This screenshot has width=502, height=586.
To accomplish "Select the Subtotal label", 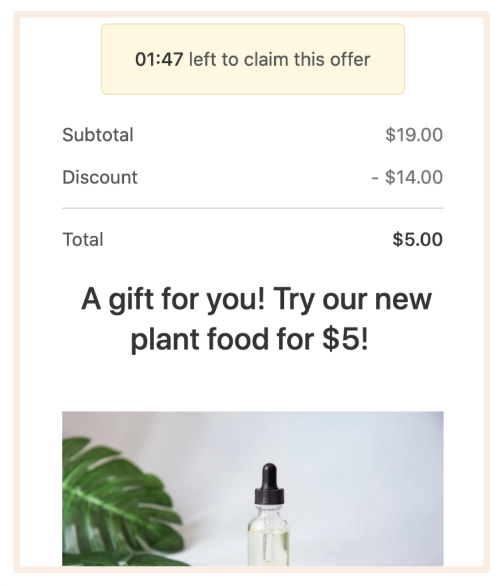I will click(98, 135).
